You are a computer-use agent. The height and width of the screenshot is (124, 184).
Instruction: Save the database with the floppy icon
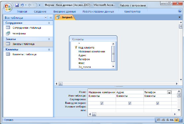tap(17, 5)
